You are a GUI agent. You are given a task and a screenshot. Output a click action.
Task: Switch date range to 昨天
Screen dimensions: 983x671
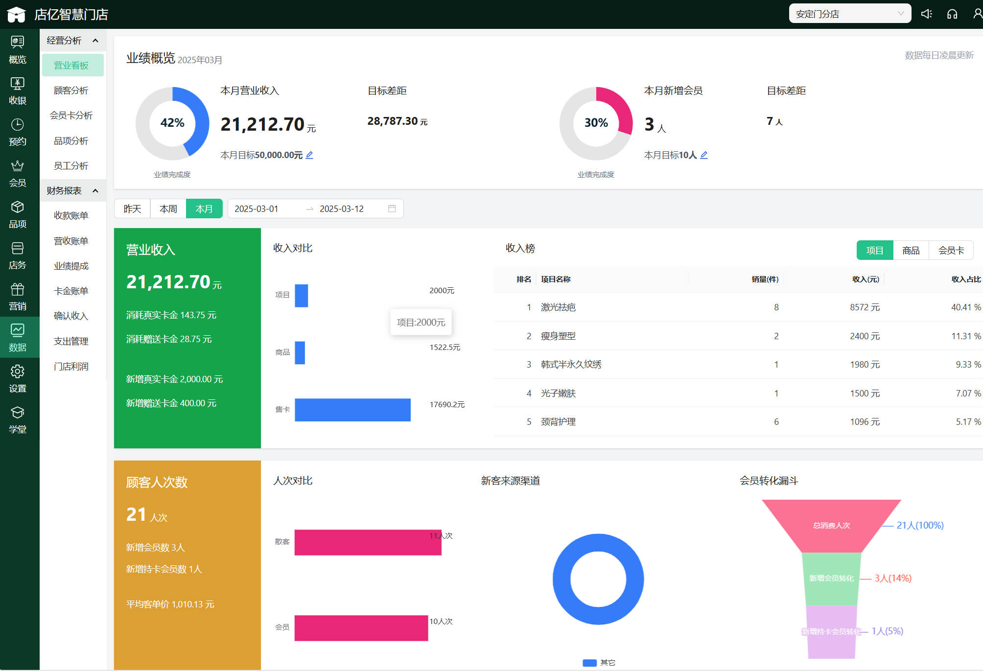coord(132,209)
